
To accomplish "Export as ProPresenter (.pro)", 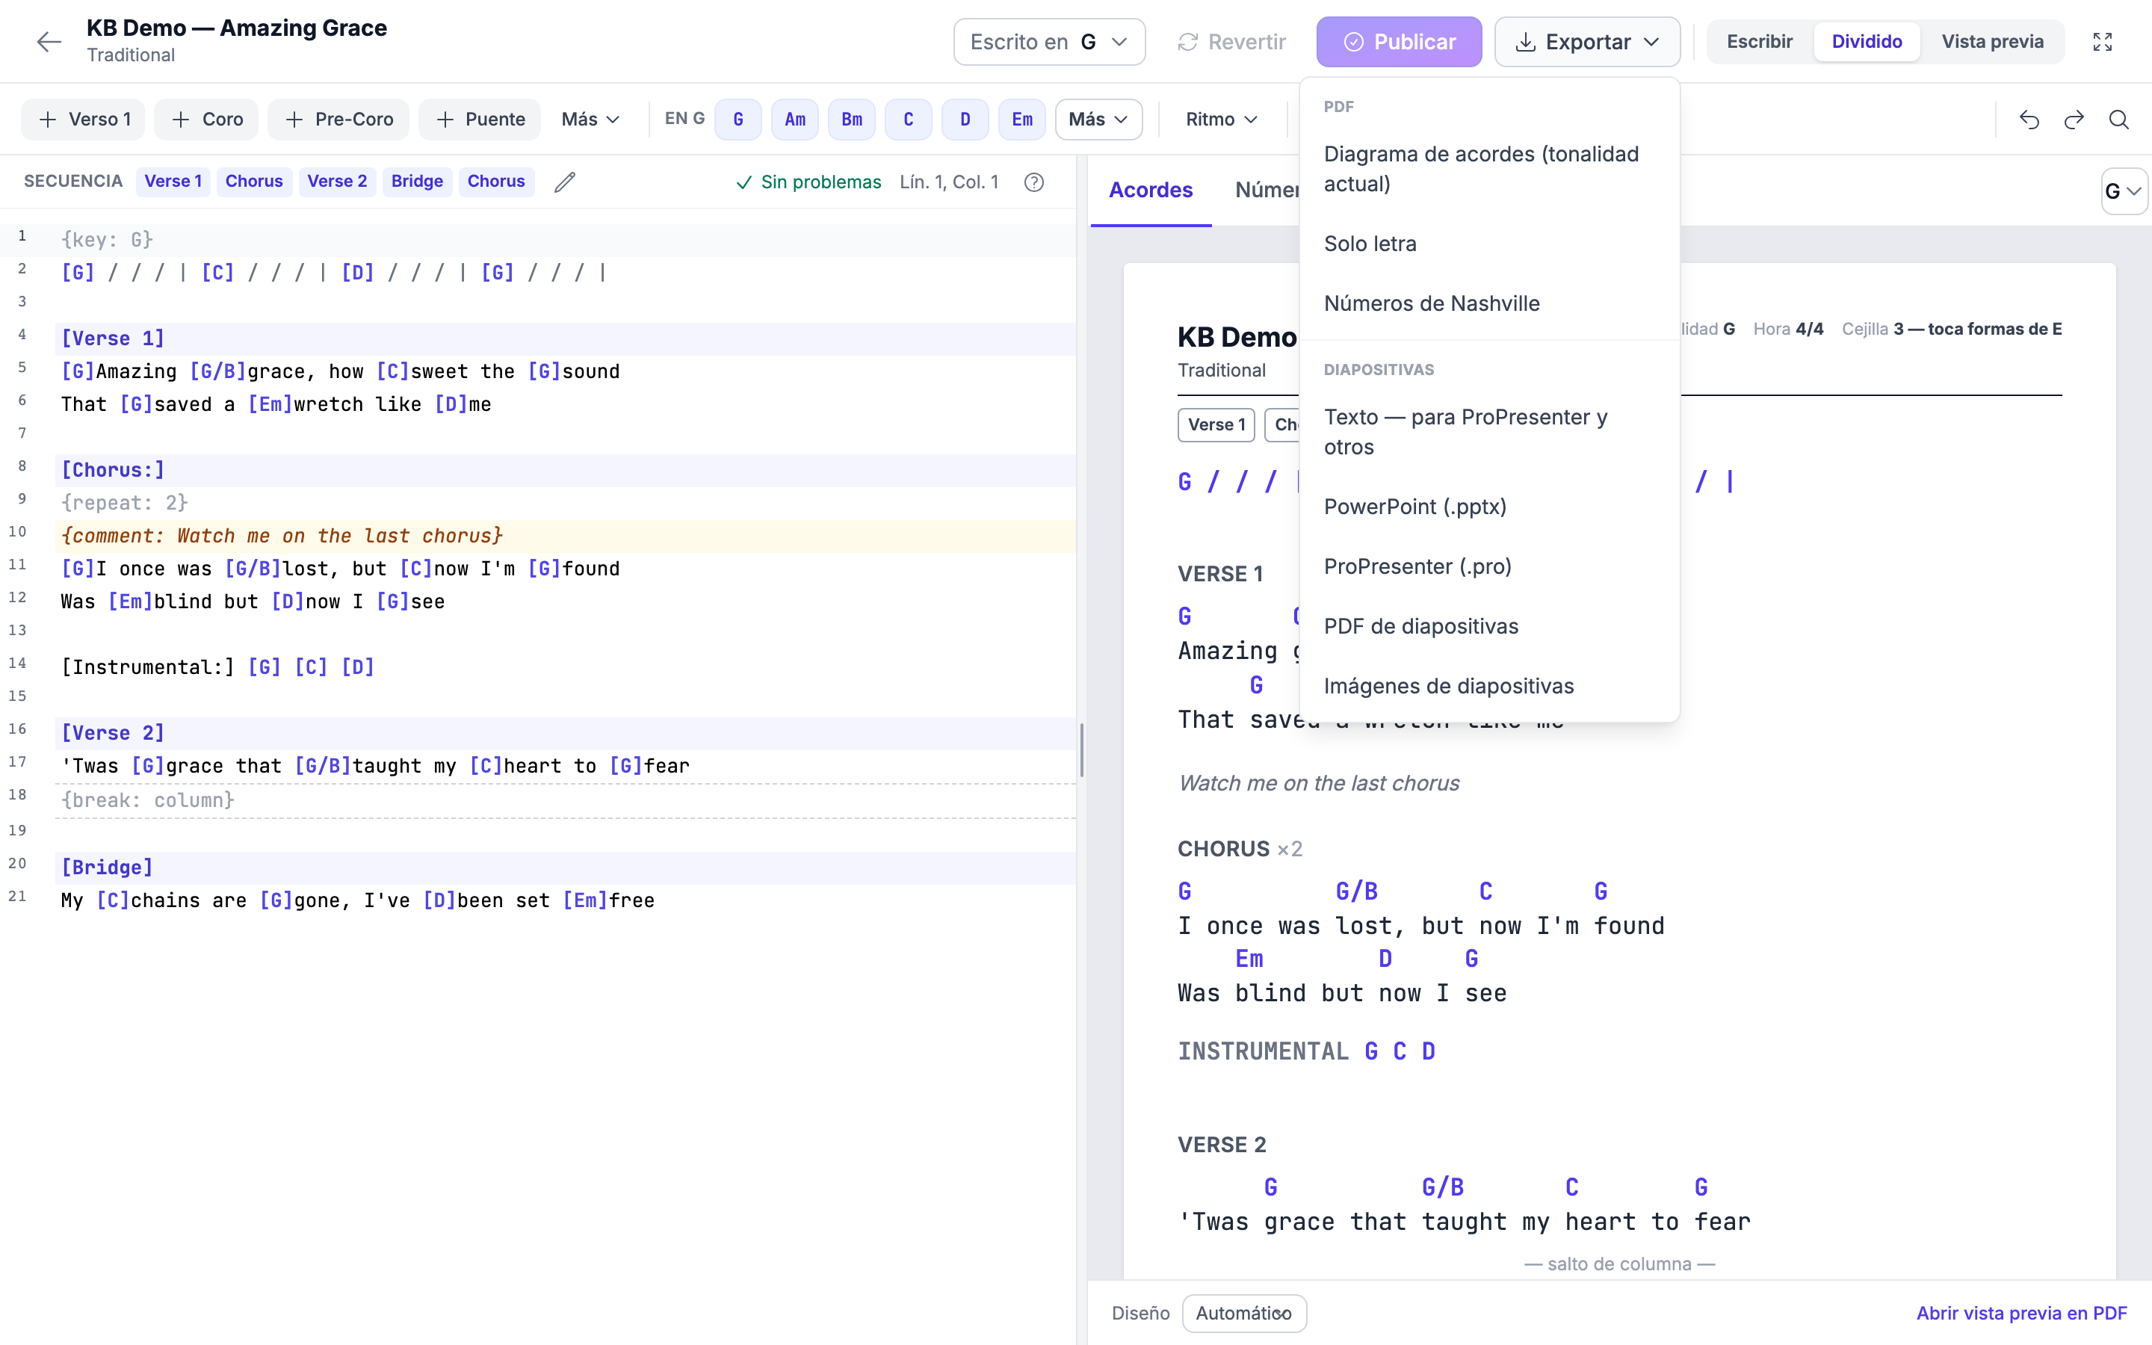I will click(1488, 566).
